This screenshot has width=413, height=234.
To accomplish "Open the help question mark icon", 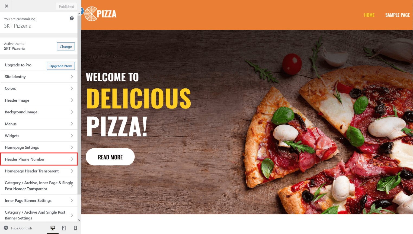I will [x=72, y=18].
